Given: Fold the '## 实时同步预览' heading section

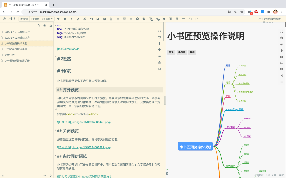Looking at the screenshot, I should click(x=55, y=155).
